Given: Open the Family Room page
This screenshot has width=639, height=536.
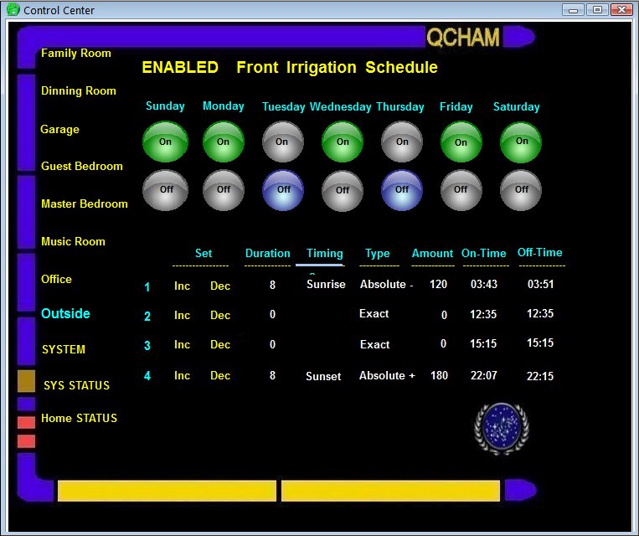Looking at the screenshot, I should [x=76, y=54].
